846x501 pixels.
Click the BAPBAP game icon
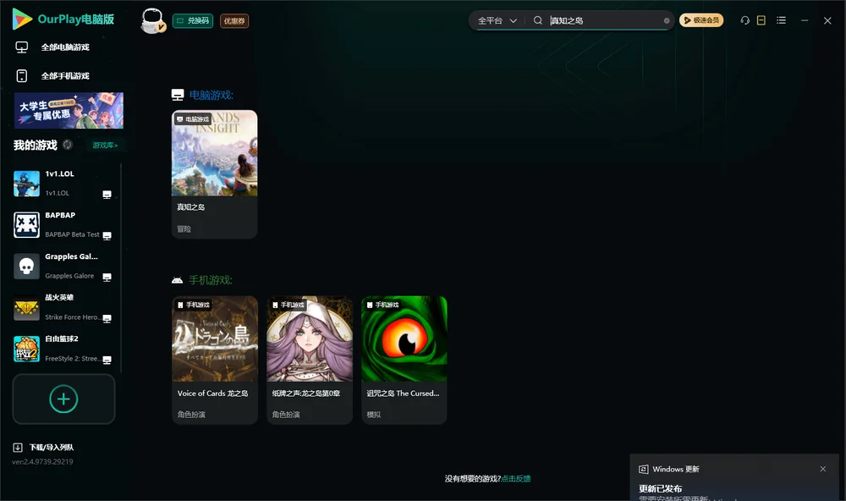[x=26, y=225]
